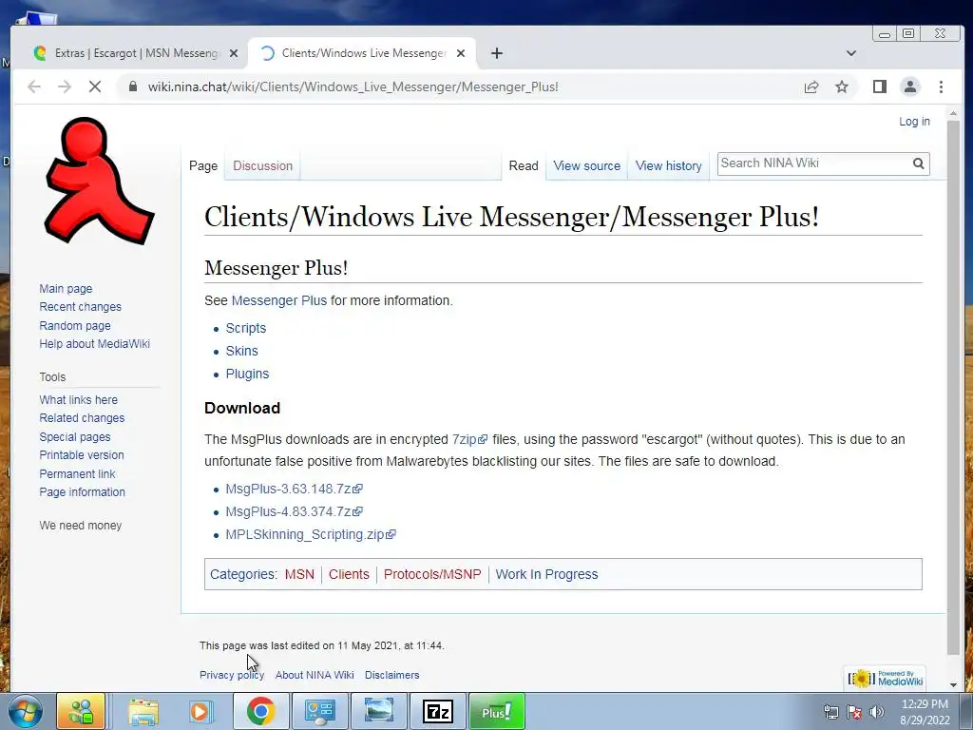Image resolution: width=973 pixels, height=730 pixels.
Task: Open Help about MediaWiki
Action: click(94, 344)
